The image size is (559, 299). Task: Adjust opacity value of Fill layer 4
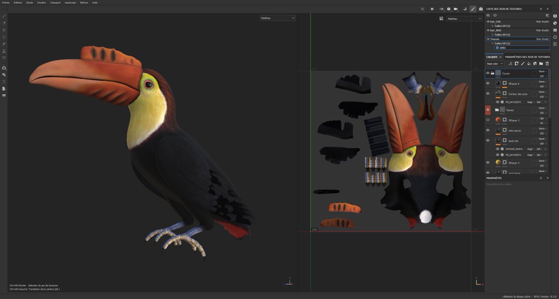pos(542,165)
